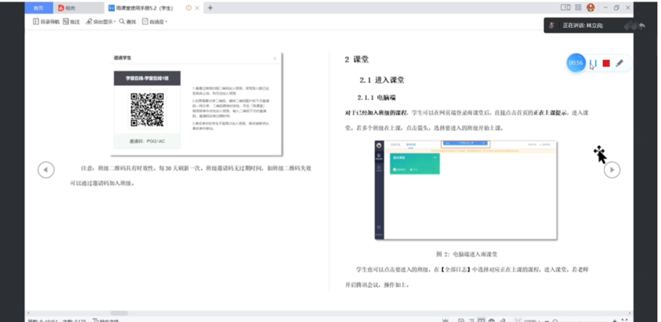Screen dimensions: 661x322
Task: Click the user avatar in title bar
Action: 591,8
